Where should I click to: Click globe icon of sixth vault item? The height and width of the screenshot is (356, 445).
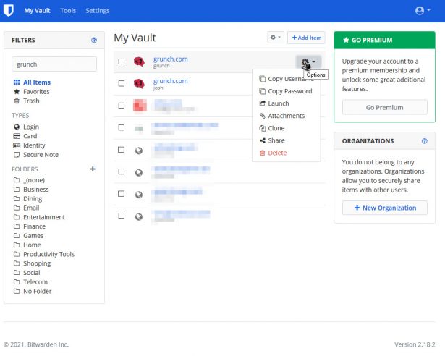[139, 173]
